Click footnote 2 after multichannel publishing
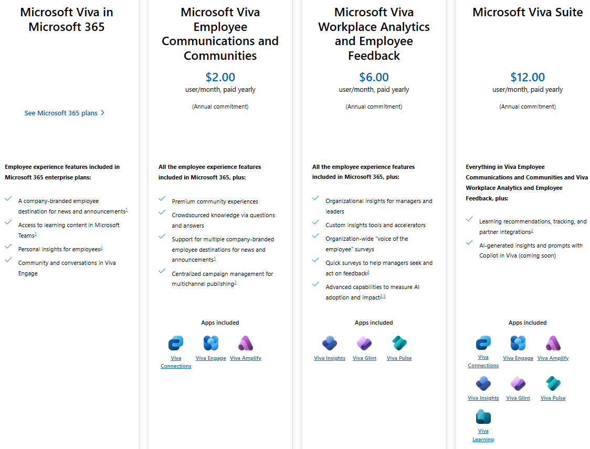 coord(236,283)
